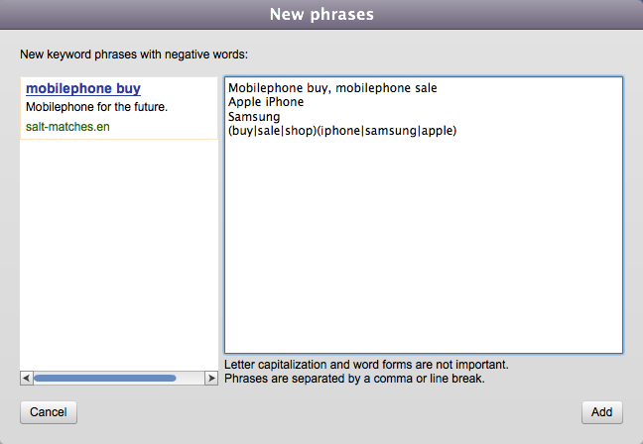Click the Cancel button

coord(49,412)
